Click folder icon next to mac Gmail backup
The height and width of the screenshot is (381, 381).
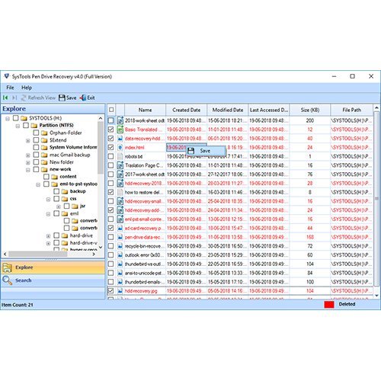[44, 155]
